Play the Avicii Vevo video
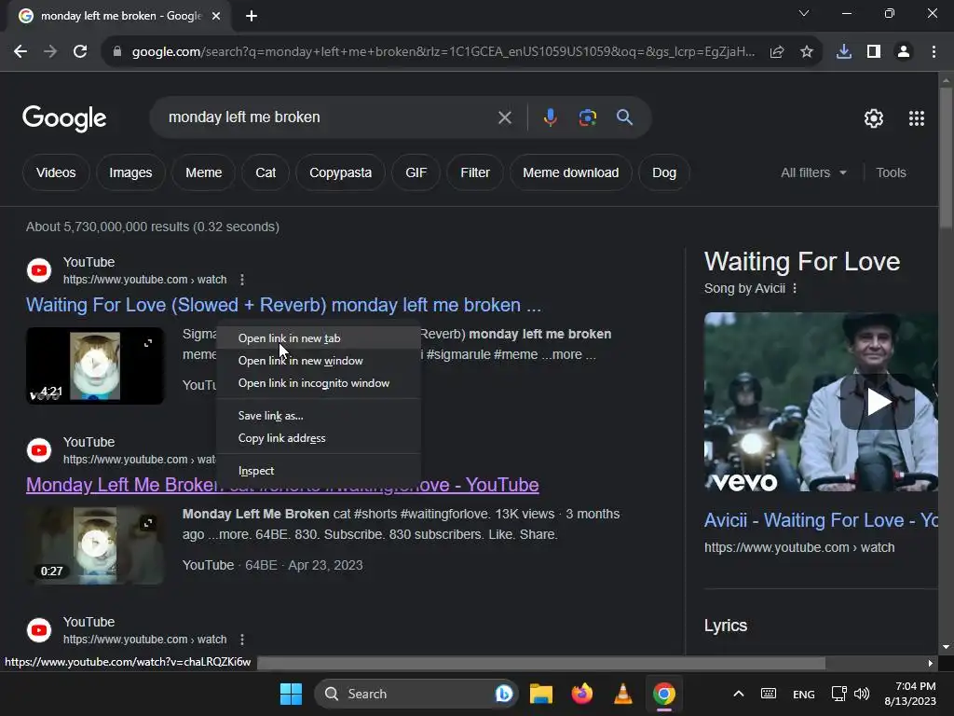The image size is (954, 716). tap(877, 402)
